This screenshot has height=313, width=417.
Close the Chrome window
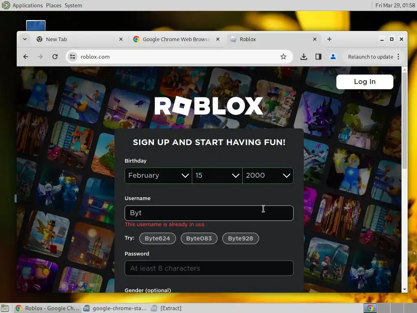tap(401, 39)
